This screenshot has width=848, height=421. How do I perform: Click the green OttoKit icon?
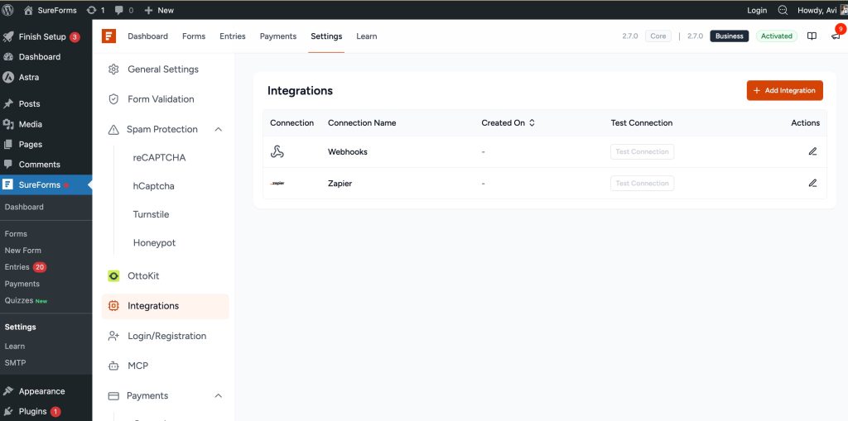113,276
